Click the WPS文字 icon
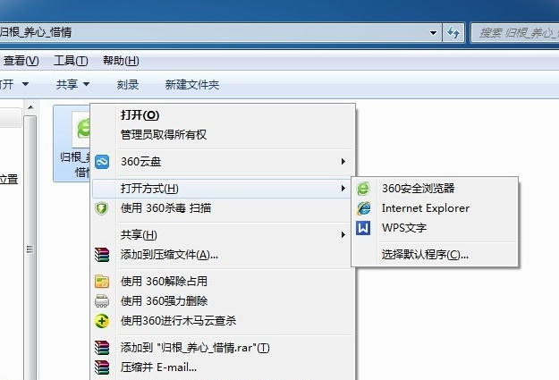Viewport: 559px width, 380px height. [x=363, y=228]
